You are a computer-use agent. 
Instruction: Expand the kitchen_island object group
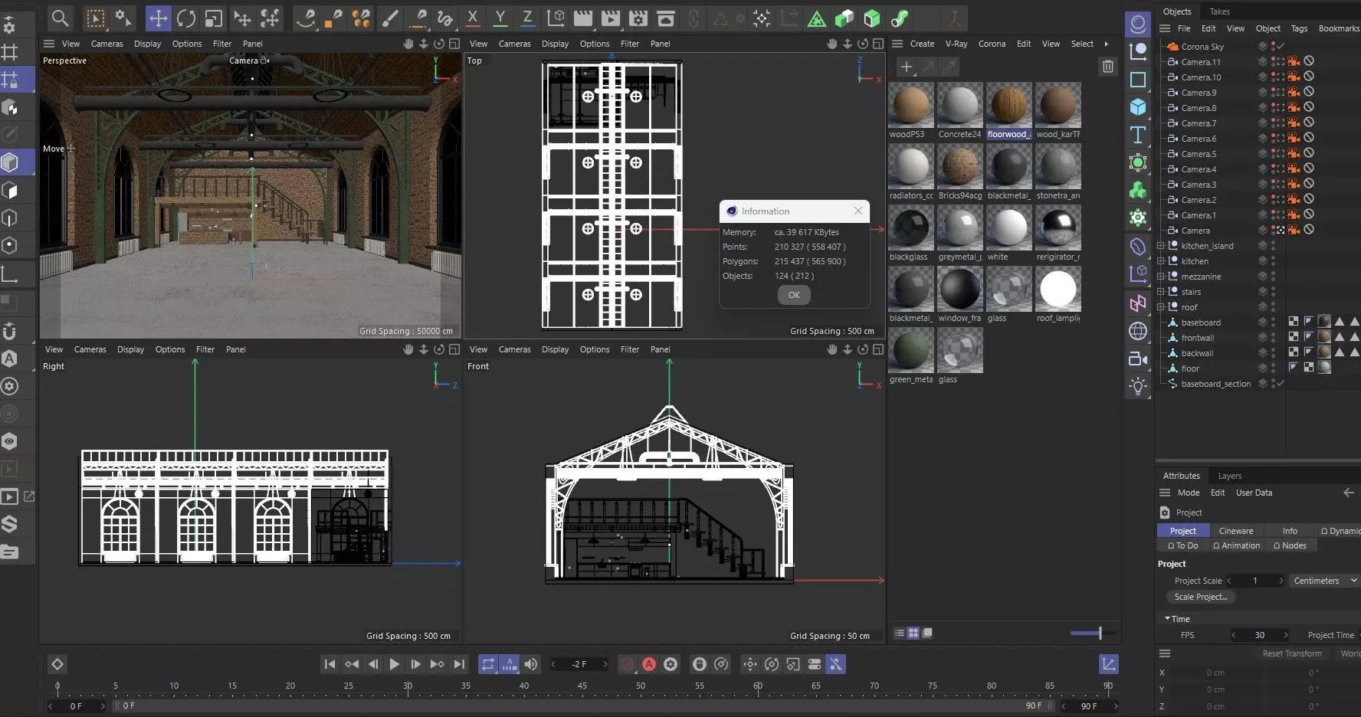1160,246
